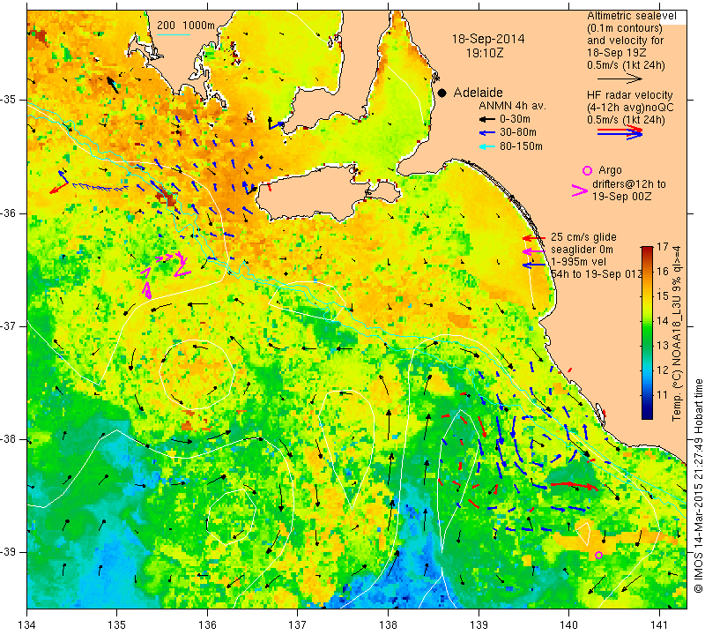This screenshot has height=635, width=705.
Task: Click the Argo float circle near 39°S 140°E
Action: pos(598,555)
